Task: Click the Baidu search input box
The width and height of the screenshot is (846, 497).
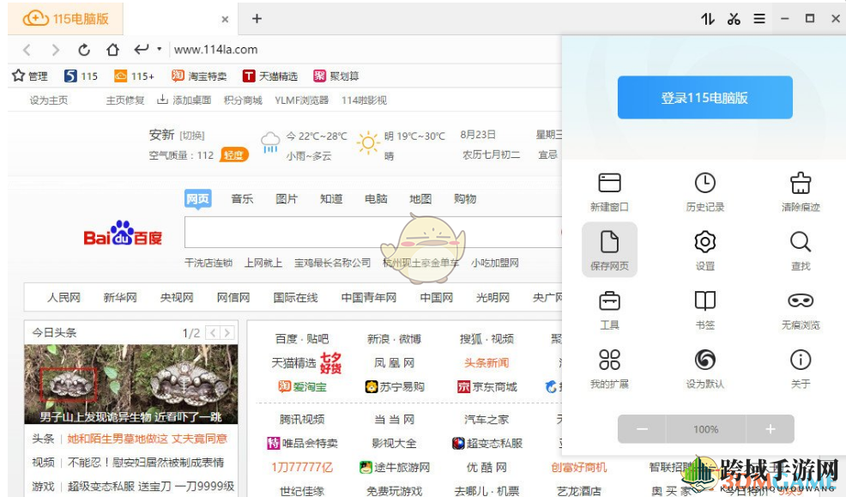Action: pyautogui.click(x=372, y=233)
